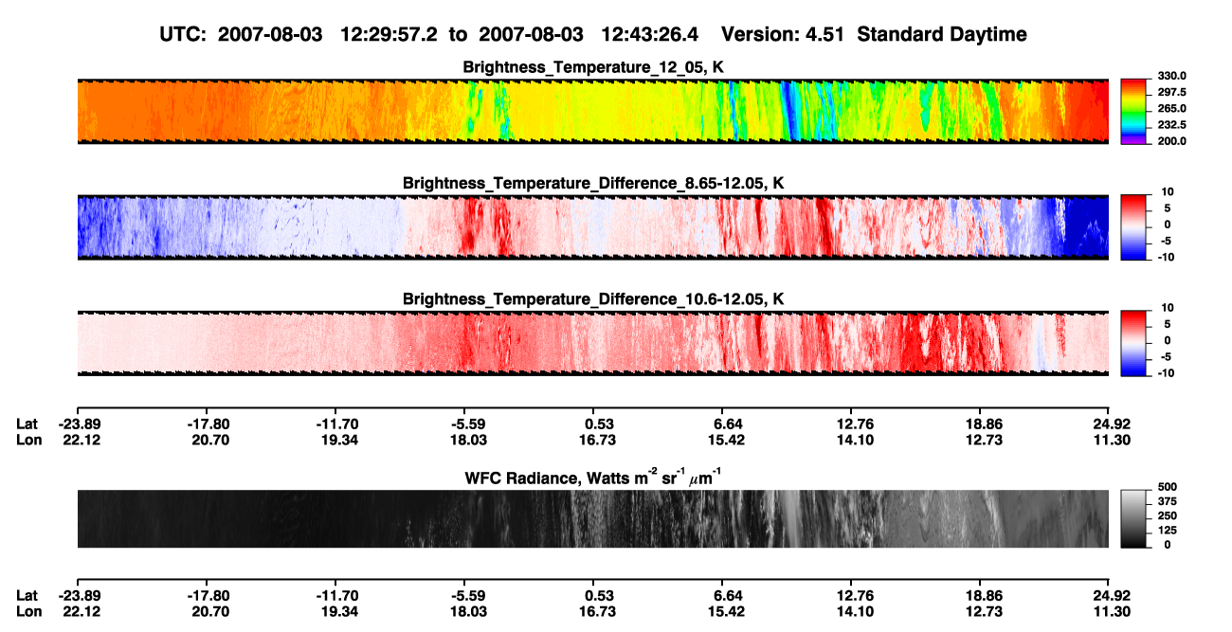1232x632 pixels.
Task: Click longitude '22.12' under the WFC Radiance panel
Action: 82,611
